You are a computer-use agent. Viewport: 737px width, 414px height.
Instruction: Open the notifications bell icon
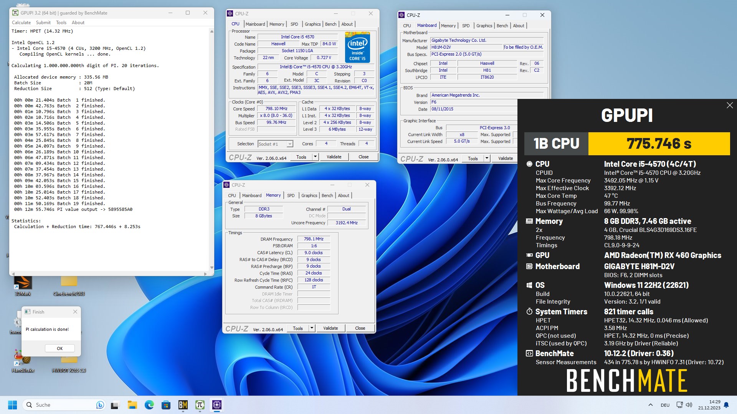click(x=726, y=405)
